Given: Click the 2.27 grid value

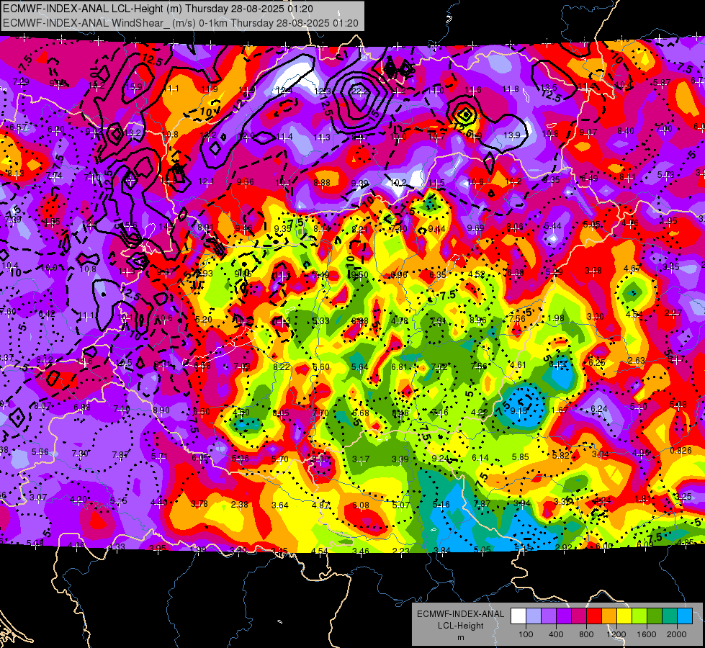Looking at the screenshot, I should 673,313.
